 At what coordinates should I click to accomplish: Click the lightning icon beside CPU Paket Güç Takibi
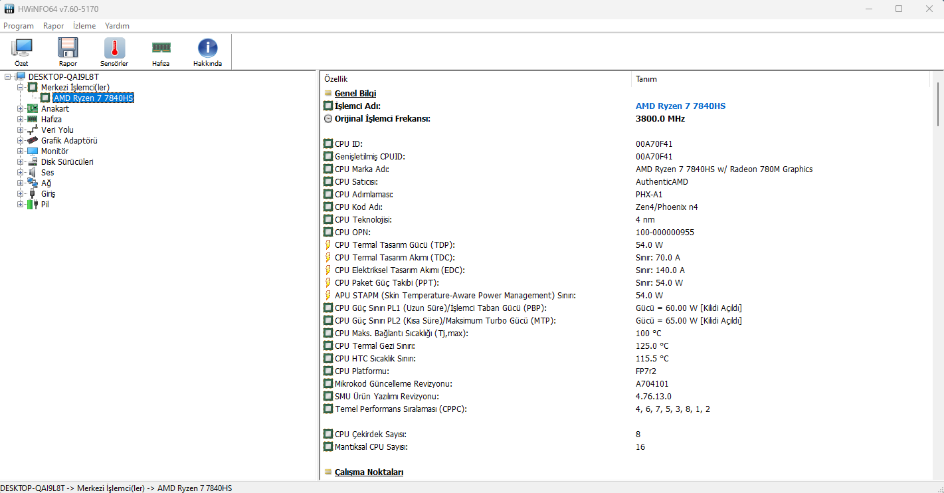[x=328, y=282]
